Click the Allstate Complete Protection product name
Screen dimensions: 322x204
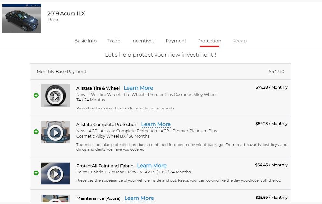click(107, 124)
